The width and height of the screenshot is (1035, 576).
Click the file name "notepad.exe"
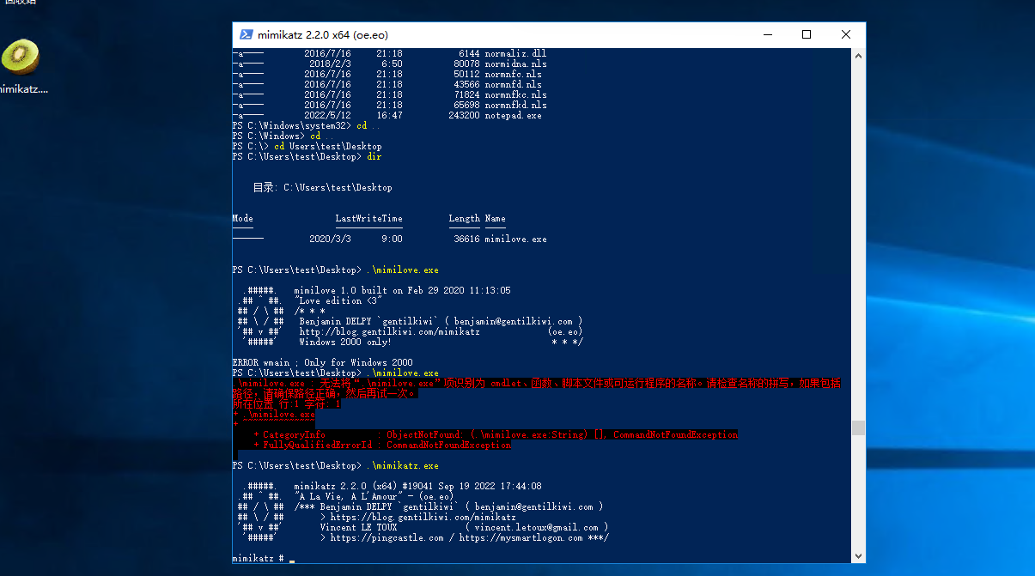pos(513,115)
